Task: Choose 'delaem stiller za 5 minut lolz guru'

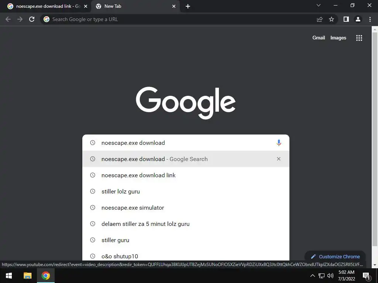Action: (x=186, y=224)
